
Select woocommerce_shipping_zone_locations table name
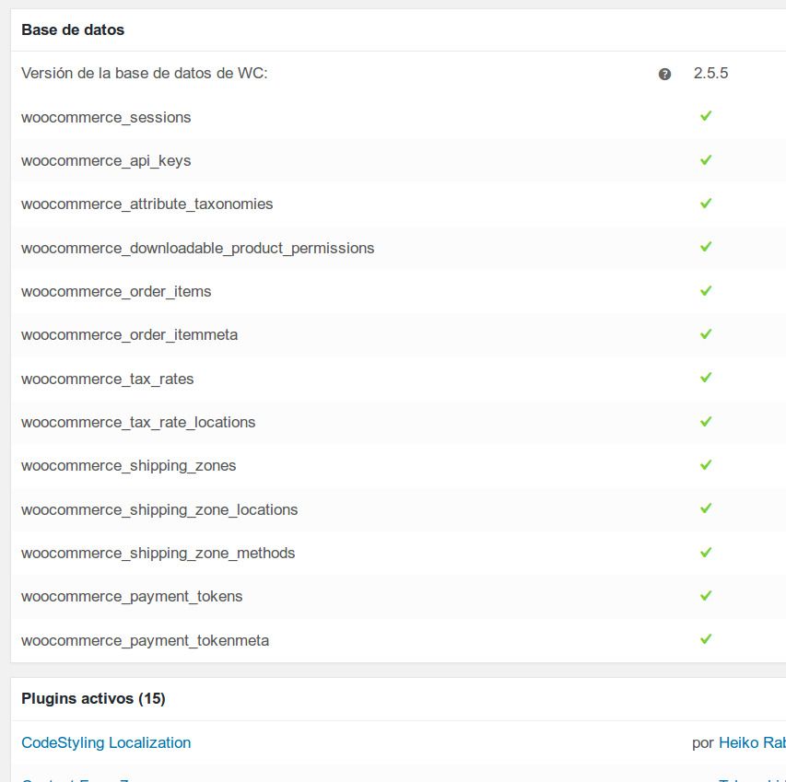159,509
